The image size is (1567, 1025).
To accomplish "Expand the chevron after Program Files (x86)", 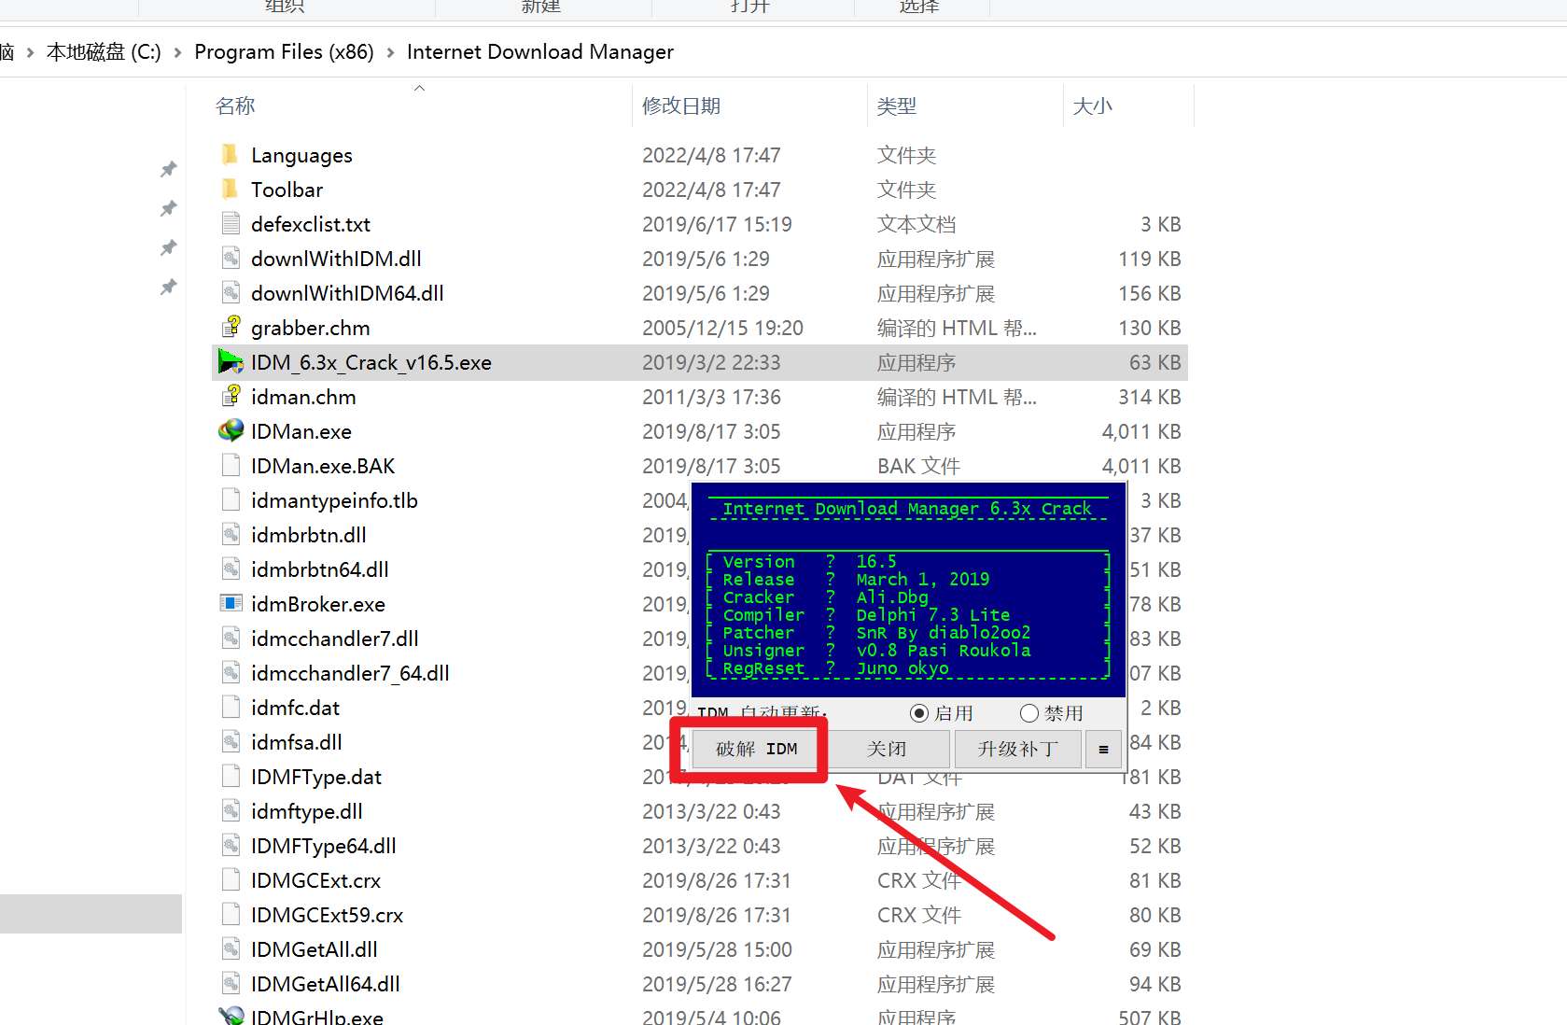I will pyautogui.click(x=390, y=52).
